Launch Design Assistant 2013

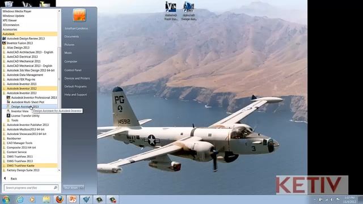pyautogui.click(x=25, y=107)
